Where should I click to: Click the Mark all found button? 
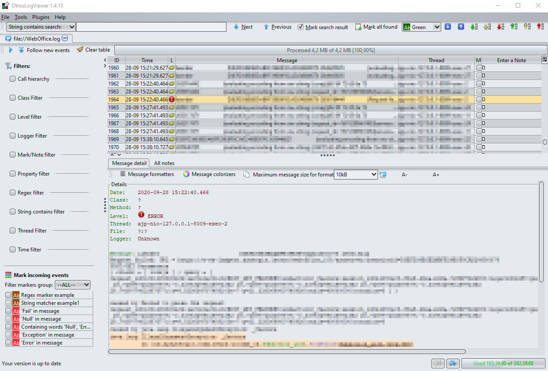(x=376, y=26)
